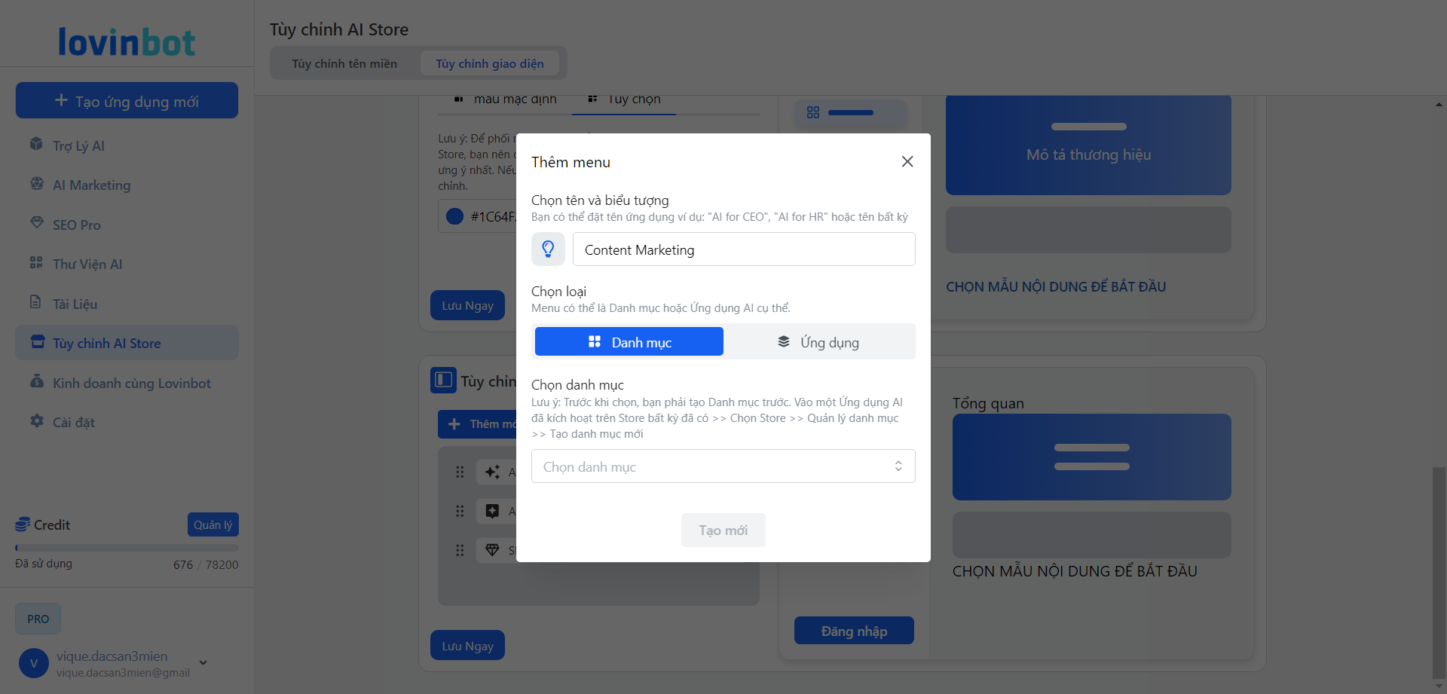This screenshot has height=694, width=1447.
Task: Click the lightbulb icon picker button
Action: (548, 249)
